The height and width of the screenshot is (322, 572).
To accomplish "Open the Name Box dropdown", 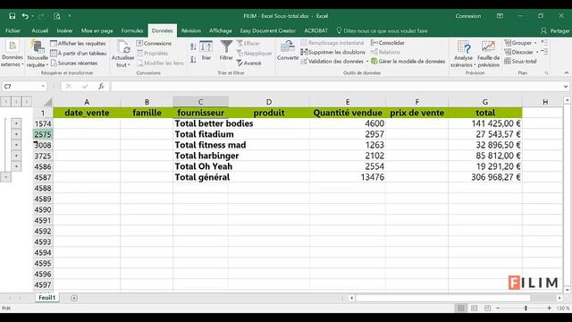I will [43, 86].
